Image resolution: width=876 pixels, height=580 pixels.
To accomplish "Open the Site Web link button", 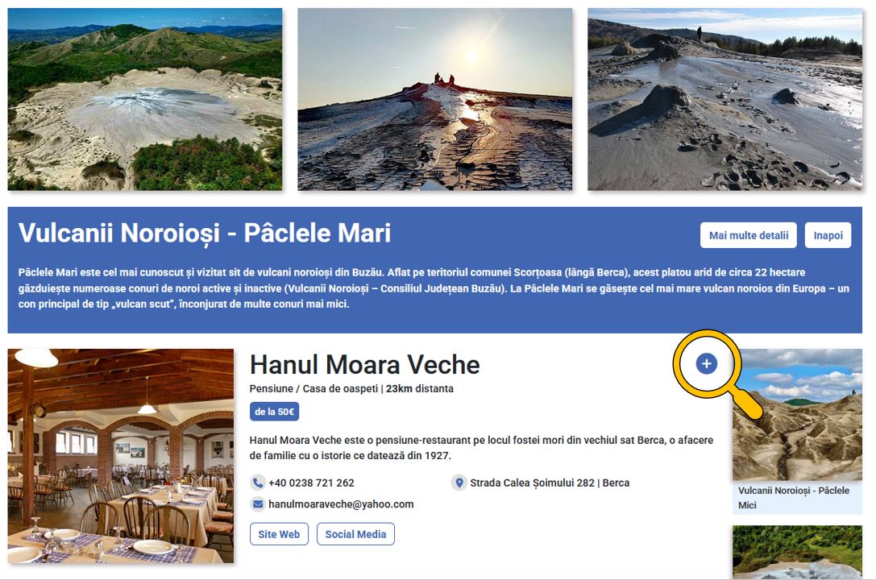I will click(279, 534).
